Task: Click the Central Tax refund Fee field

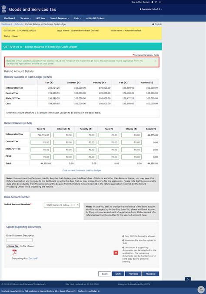Action: tap(109, 142)
